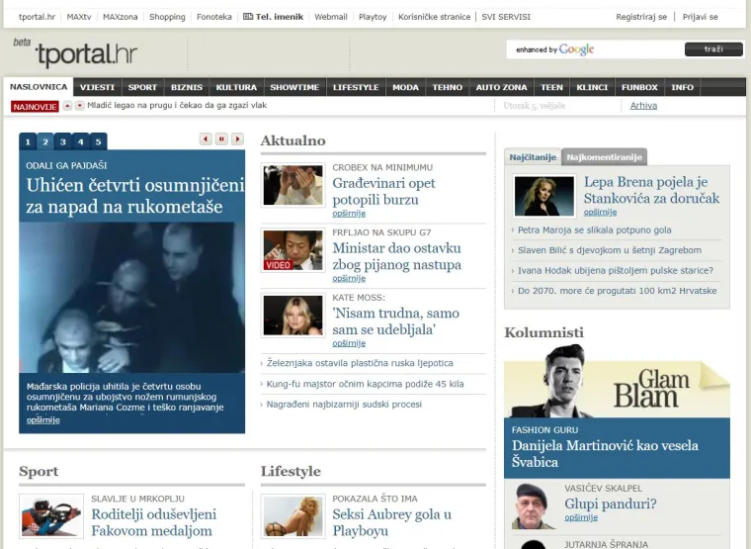Click the Registriraj se link
Image resolution: width=751 pixels, height=549 pixels.
(641, 17)
